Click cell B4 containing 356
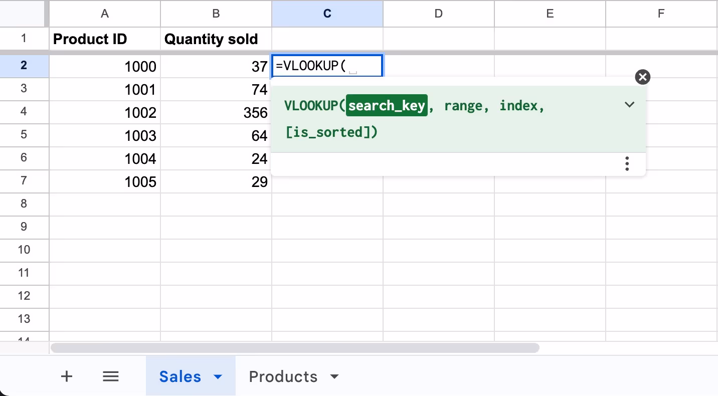The image size is (718, 396). (x=216, y=112)
